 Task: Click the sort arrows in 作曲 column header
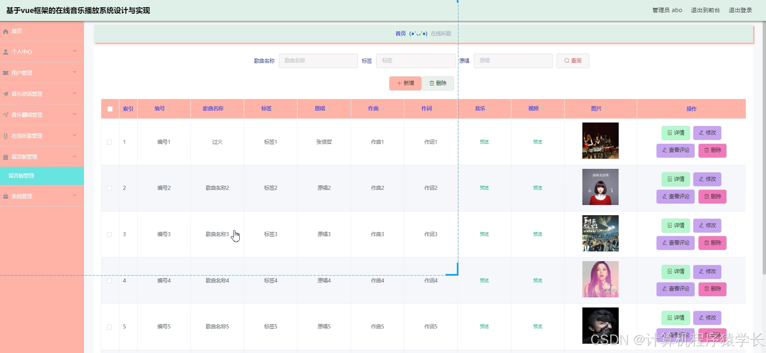click(x=383, y=109)
